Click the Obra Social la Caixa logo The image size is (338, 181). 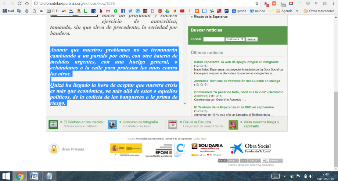pyautogui.click(x=251, y=148)
